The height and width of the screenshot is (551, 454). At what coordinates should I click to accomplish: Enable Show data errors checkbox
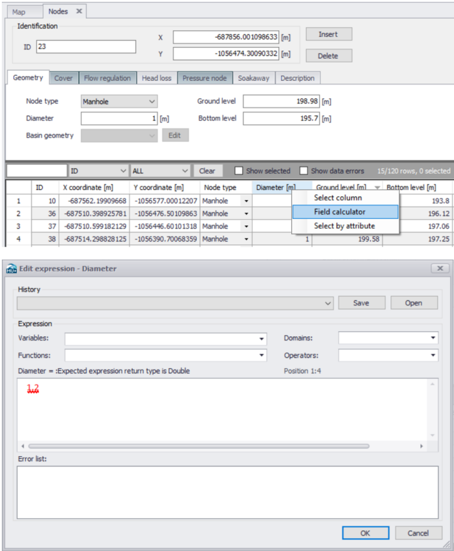coord(304,171)
